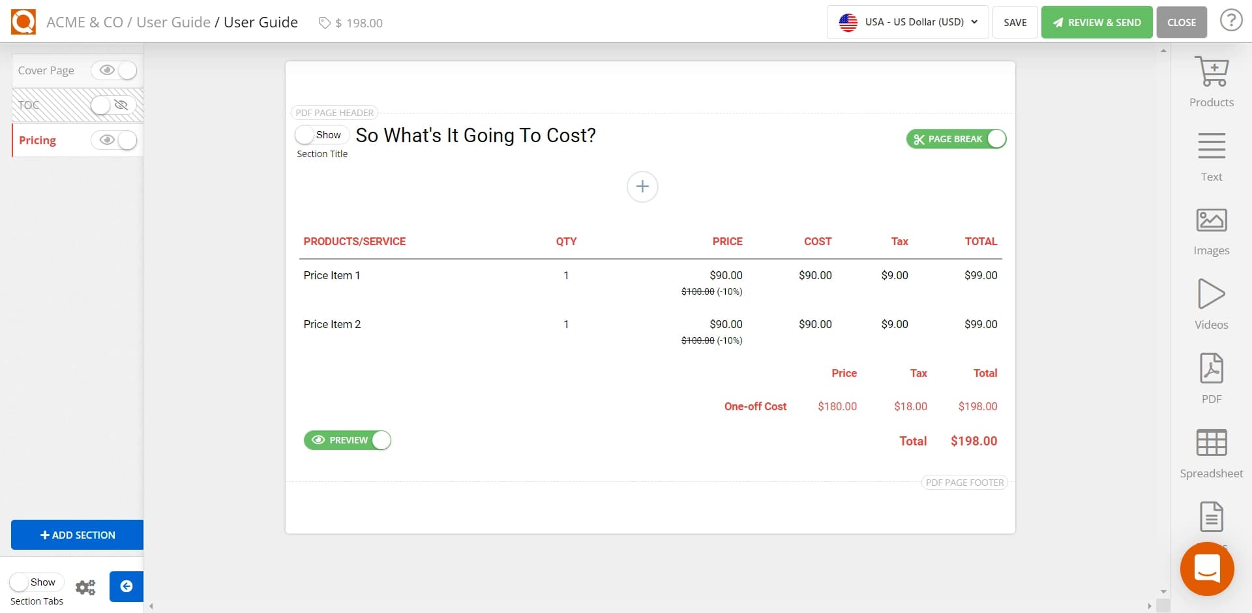Screen dimensions: 1252x613
Task: Open the section settings gear
Action: point(85,587)
